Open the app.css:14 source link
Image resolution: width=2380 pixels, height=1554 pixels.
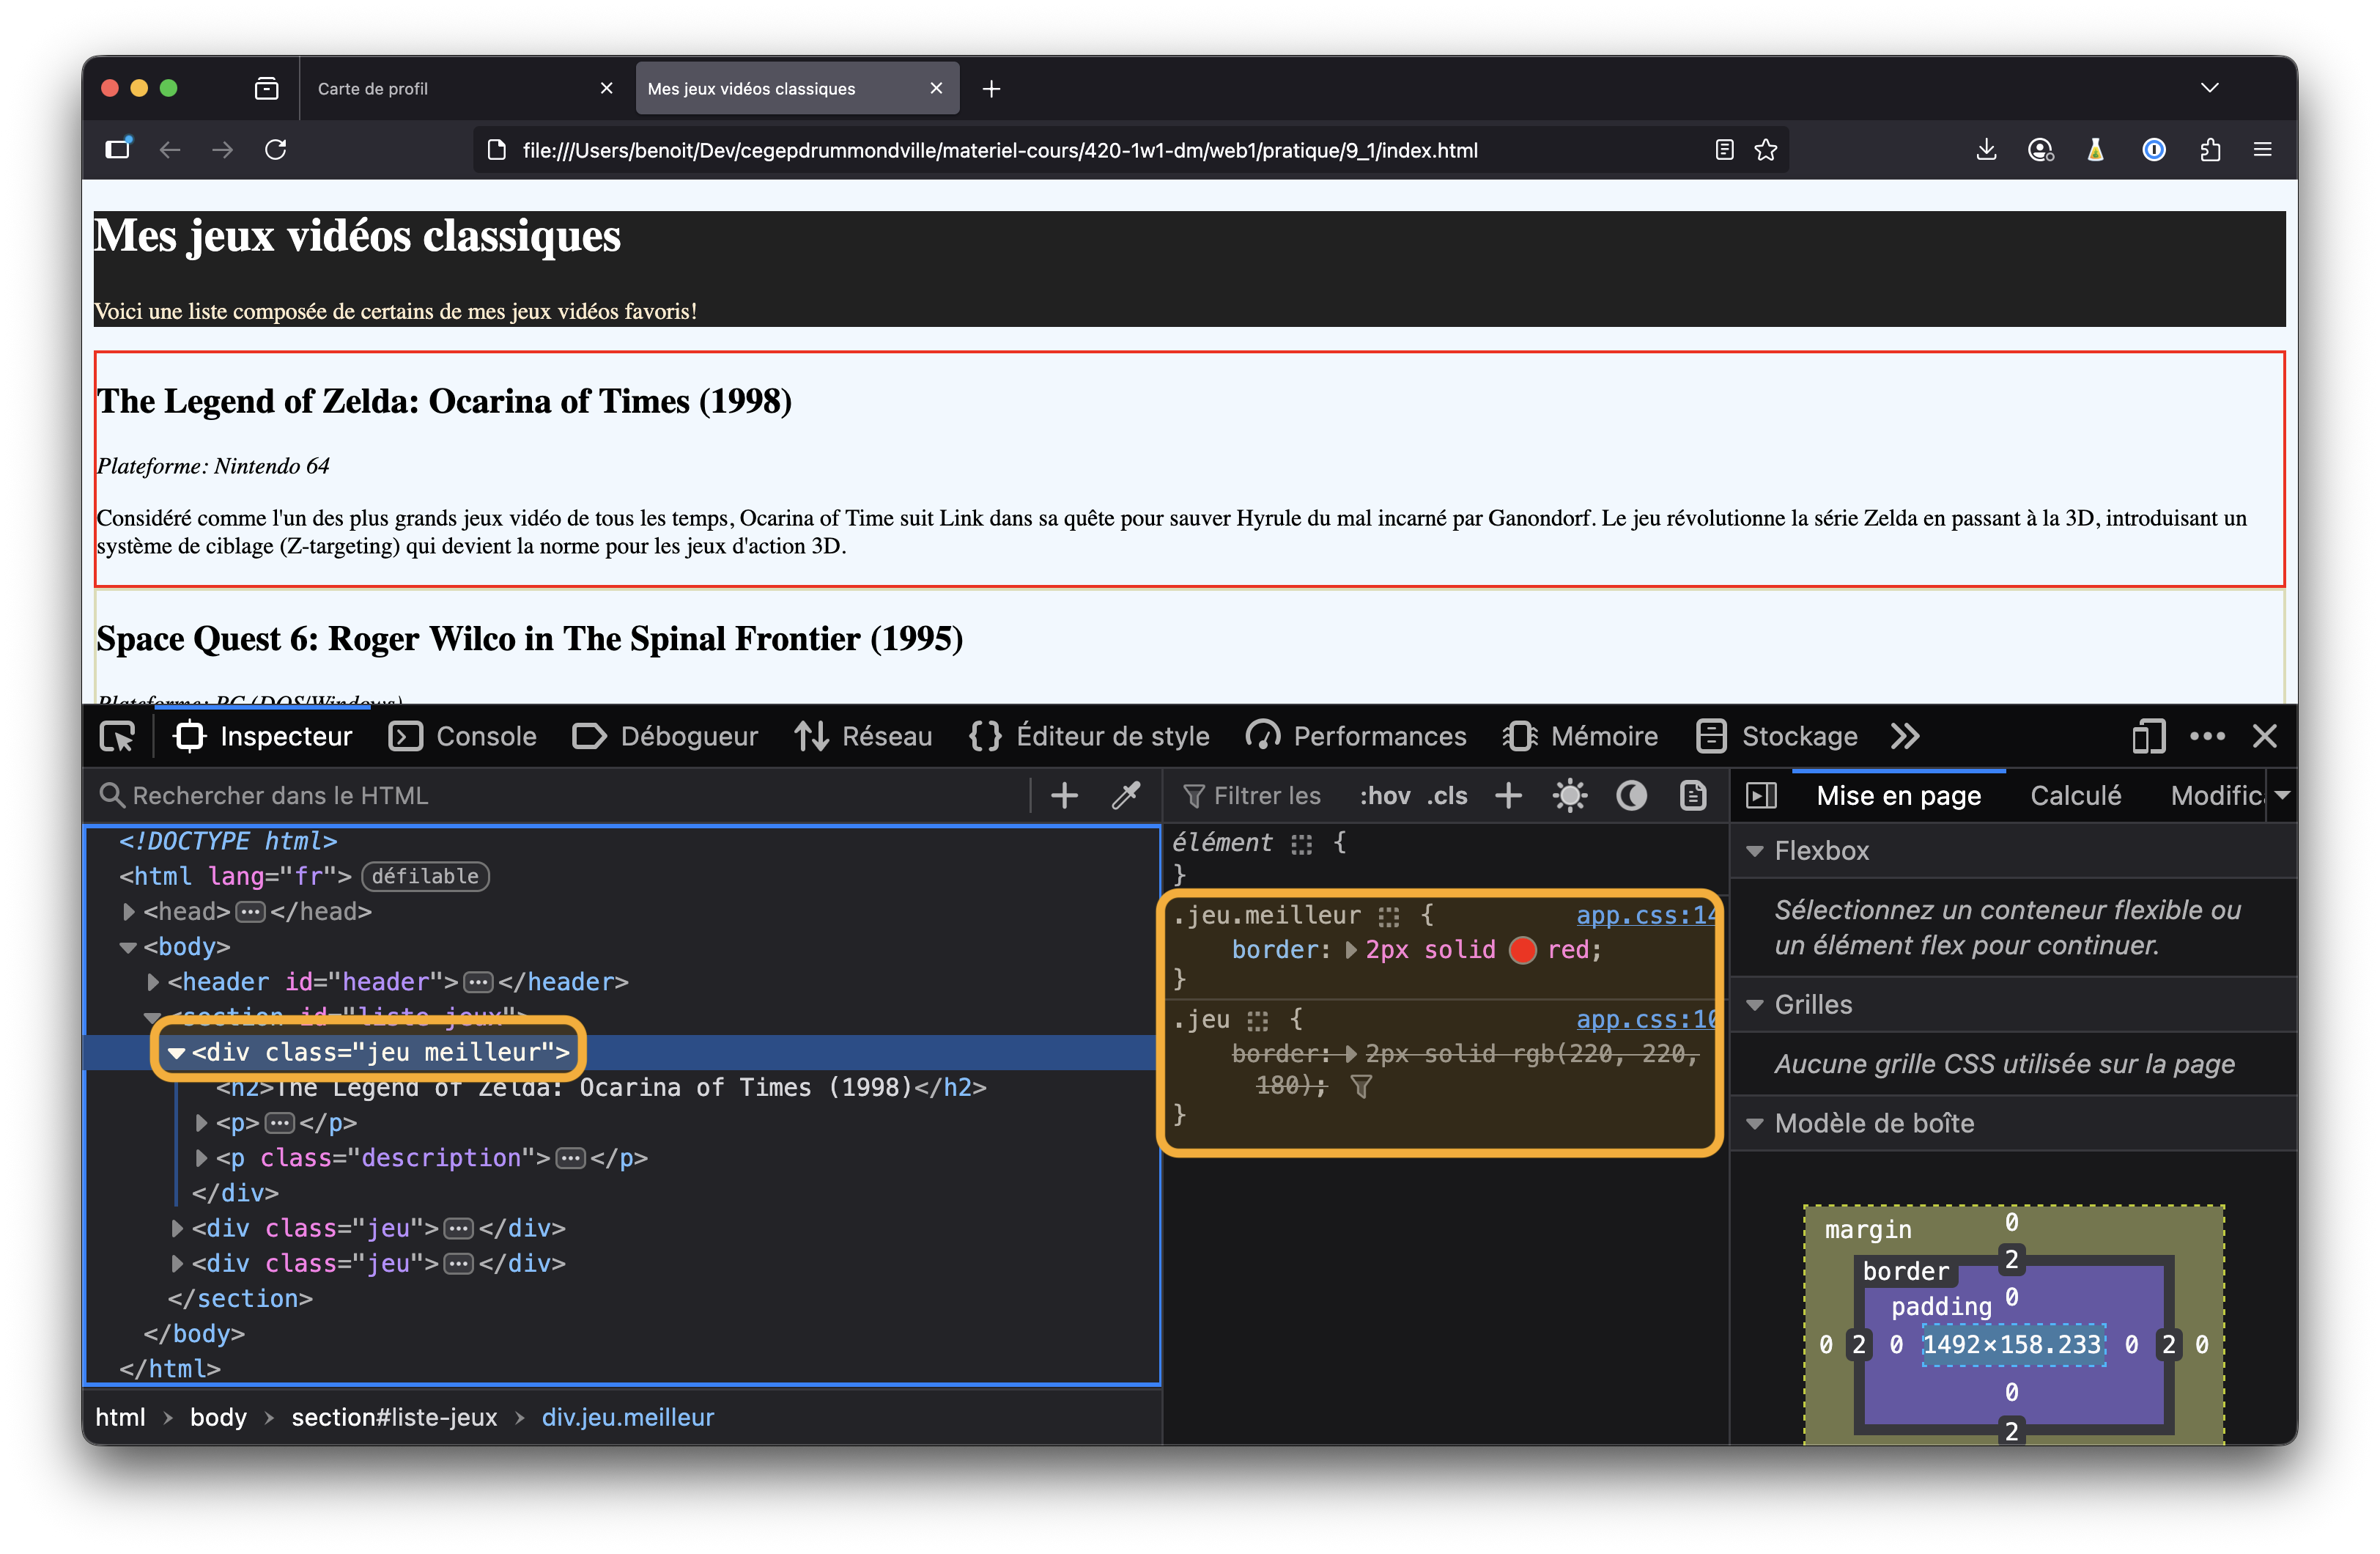click(1644, 915)
